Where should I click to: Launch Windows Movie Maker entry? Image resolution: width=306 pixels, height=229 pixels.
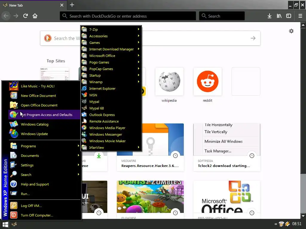pyautogui.click(x=111, y=141)
